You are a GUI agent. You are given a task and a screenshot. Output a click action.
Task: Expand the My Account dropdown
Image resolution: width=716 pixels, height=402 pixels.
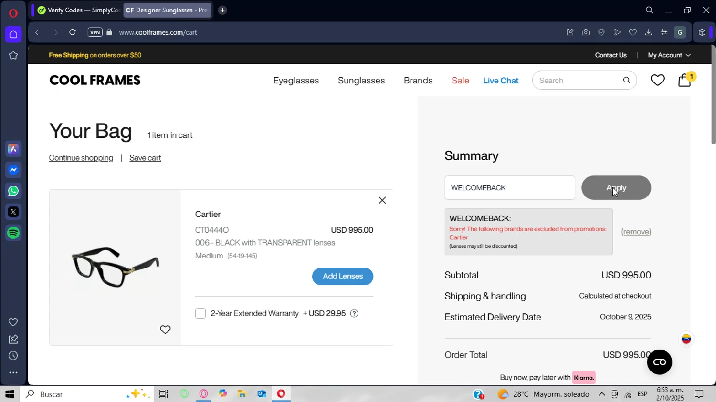coord(669,55)
